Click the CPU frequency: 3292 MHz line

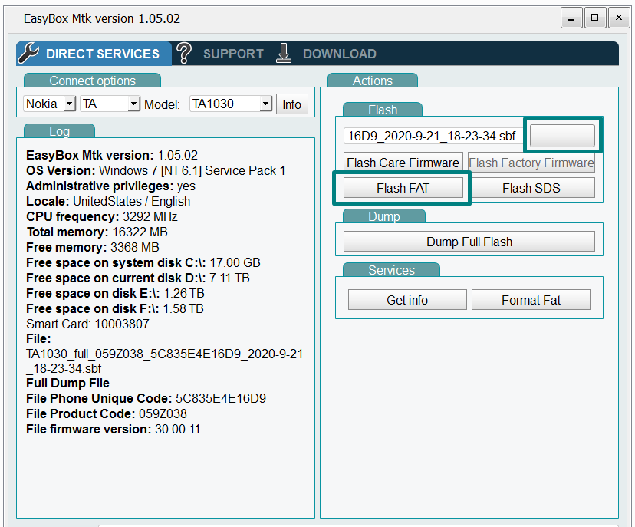tap(102, 217)
